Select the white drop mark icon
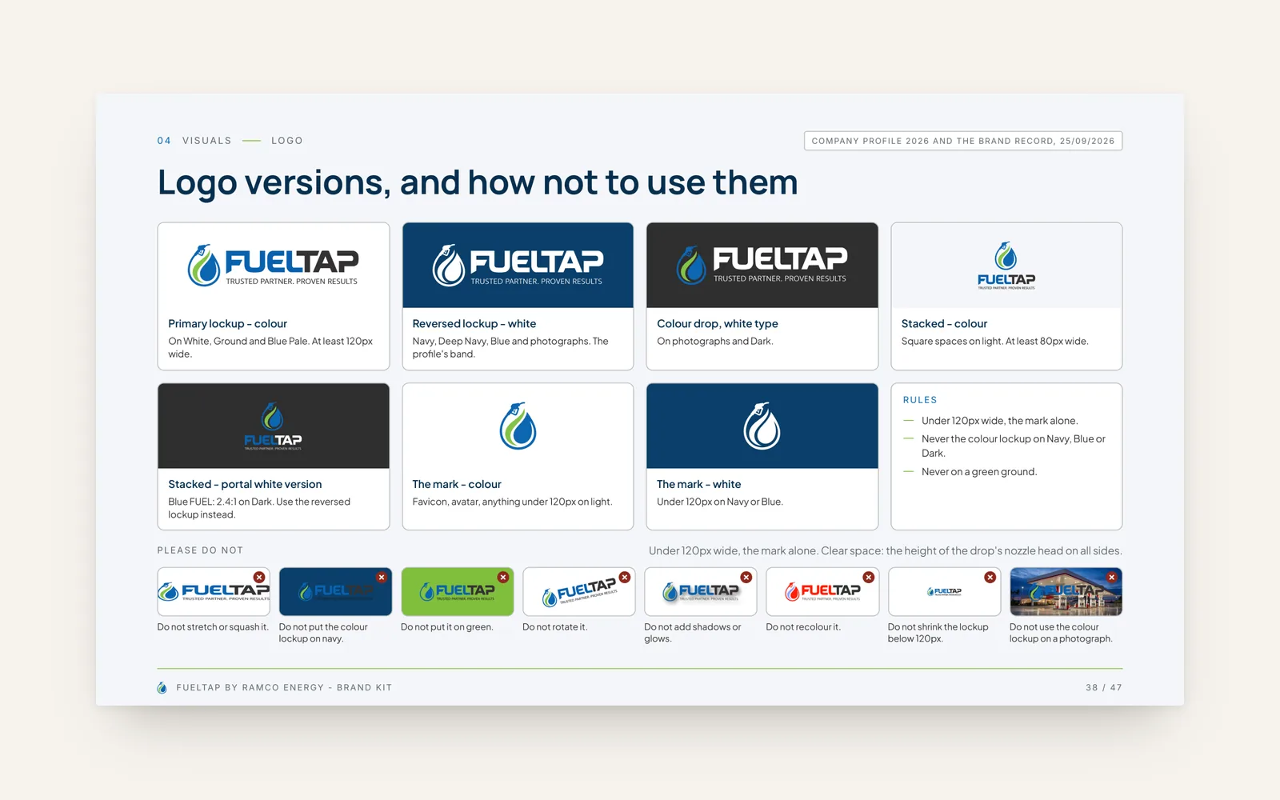 [x=762, y=426]
